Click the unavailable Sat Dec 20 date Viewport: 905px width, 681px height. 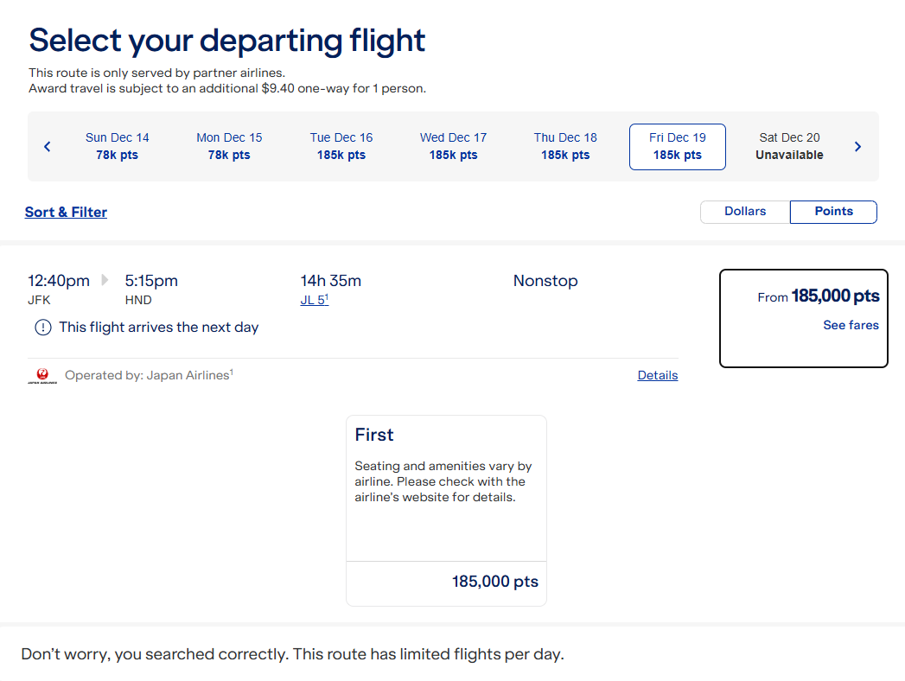[x=789, y=146]
